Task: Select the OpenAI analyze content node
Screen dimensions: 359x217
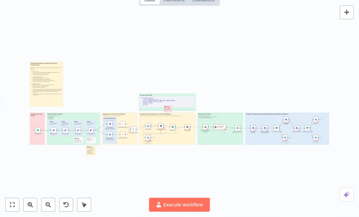Action: (220, 127)
